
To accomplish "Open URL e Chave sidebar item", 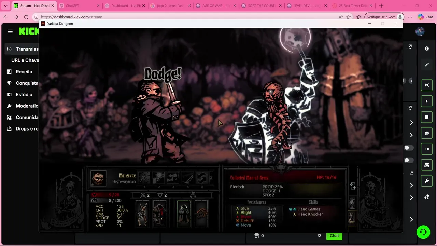I will [x=25, y=60].
